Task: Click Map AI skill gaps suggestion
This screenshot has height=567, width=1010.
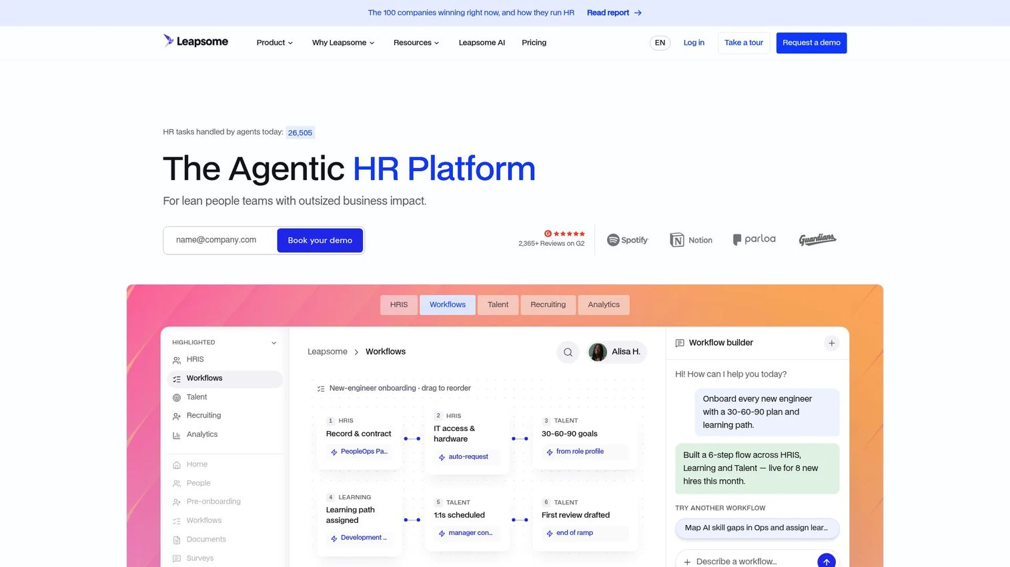Action: [x=757, y=528]
